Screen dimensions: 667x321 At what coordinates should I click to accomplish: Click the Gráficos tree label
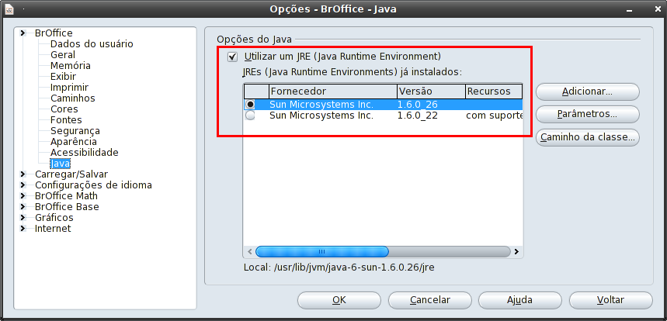coord(54,217)
